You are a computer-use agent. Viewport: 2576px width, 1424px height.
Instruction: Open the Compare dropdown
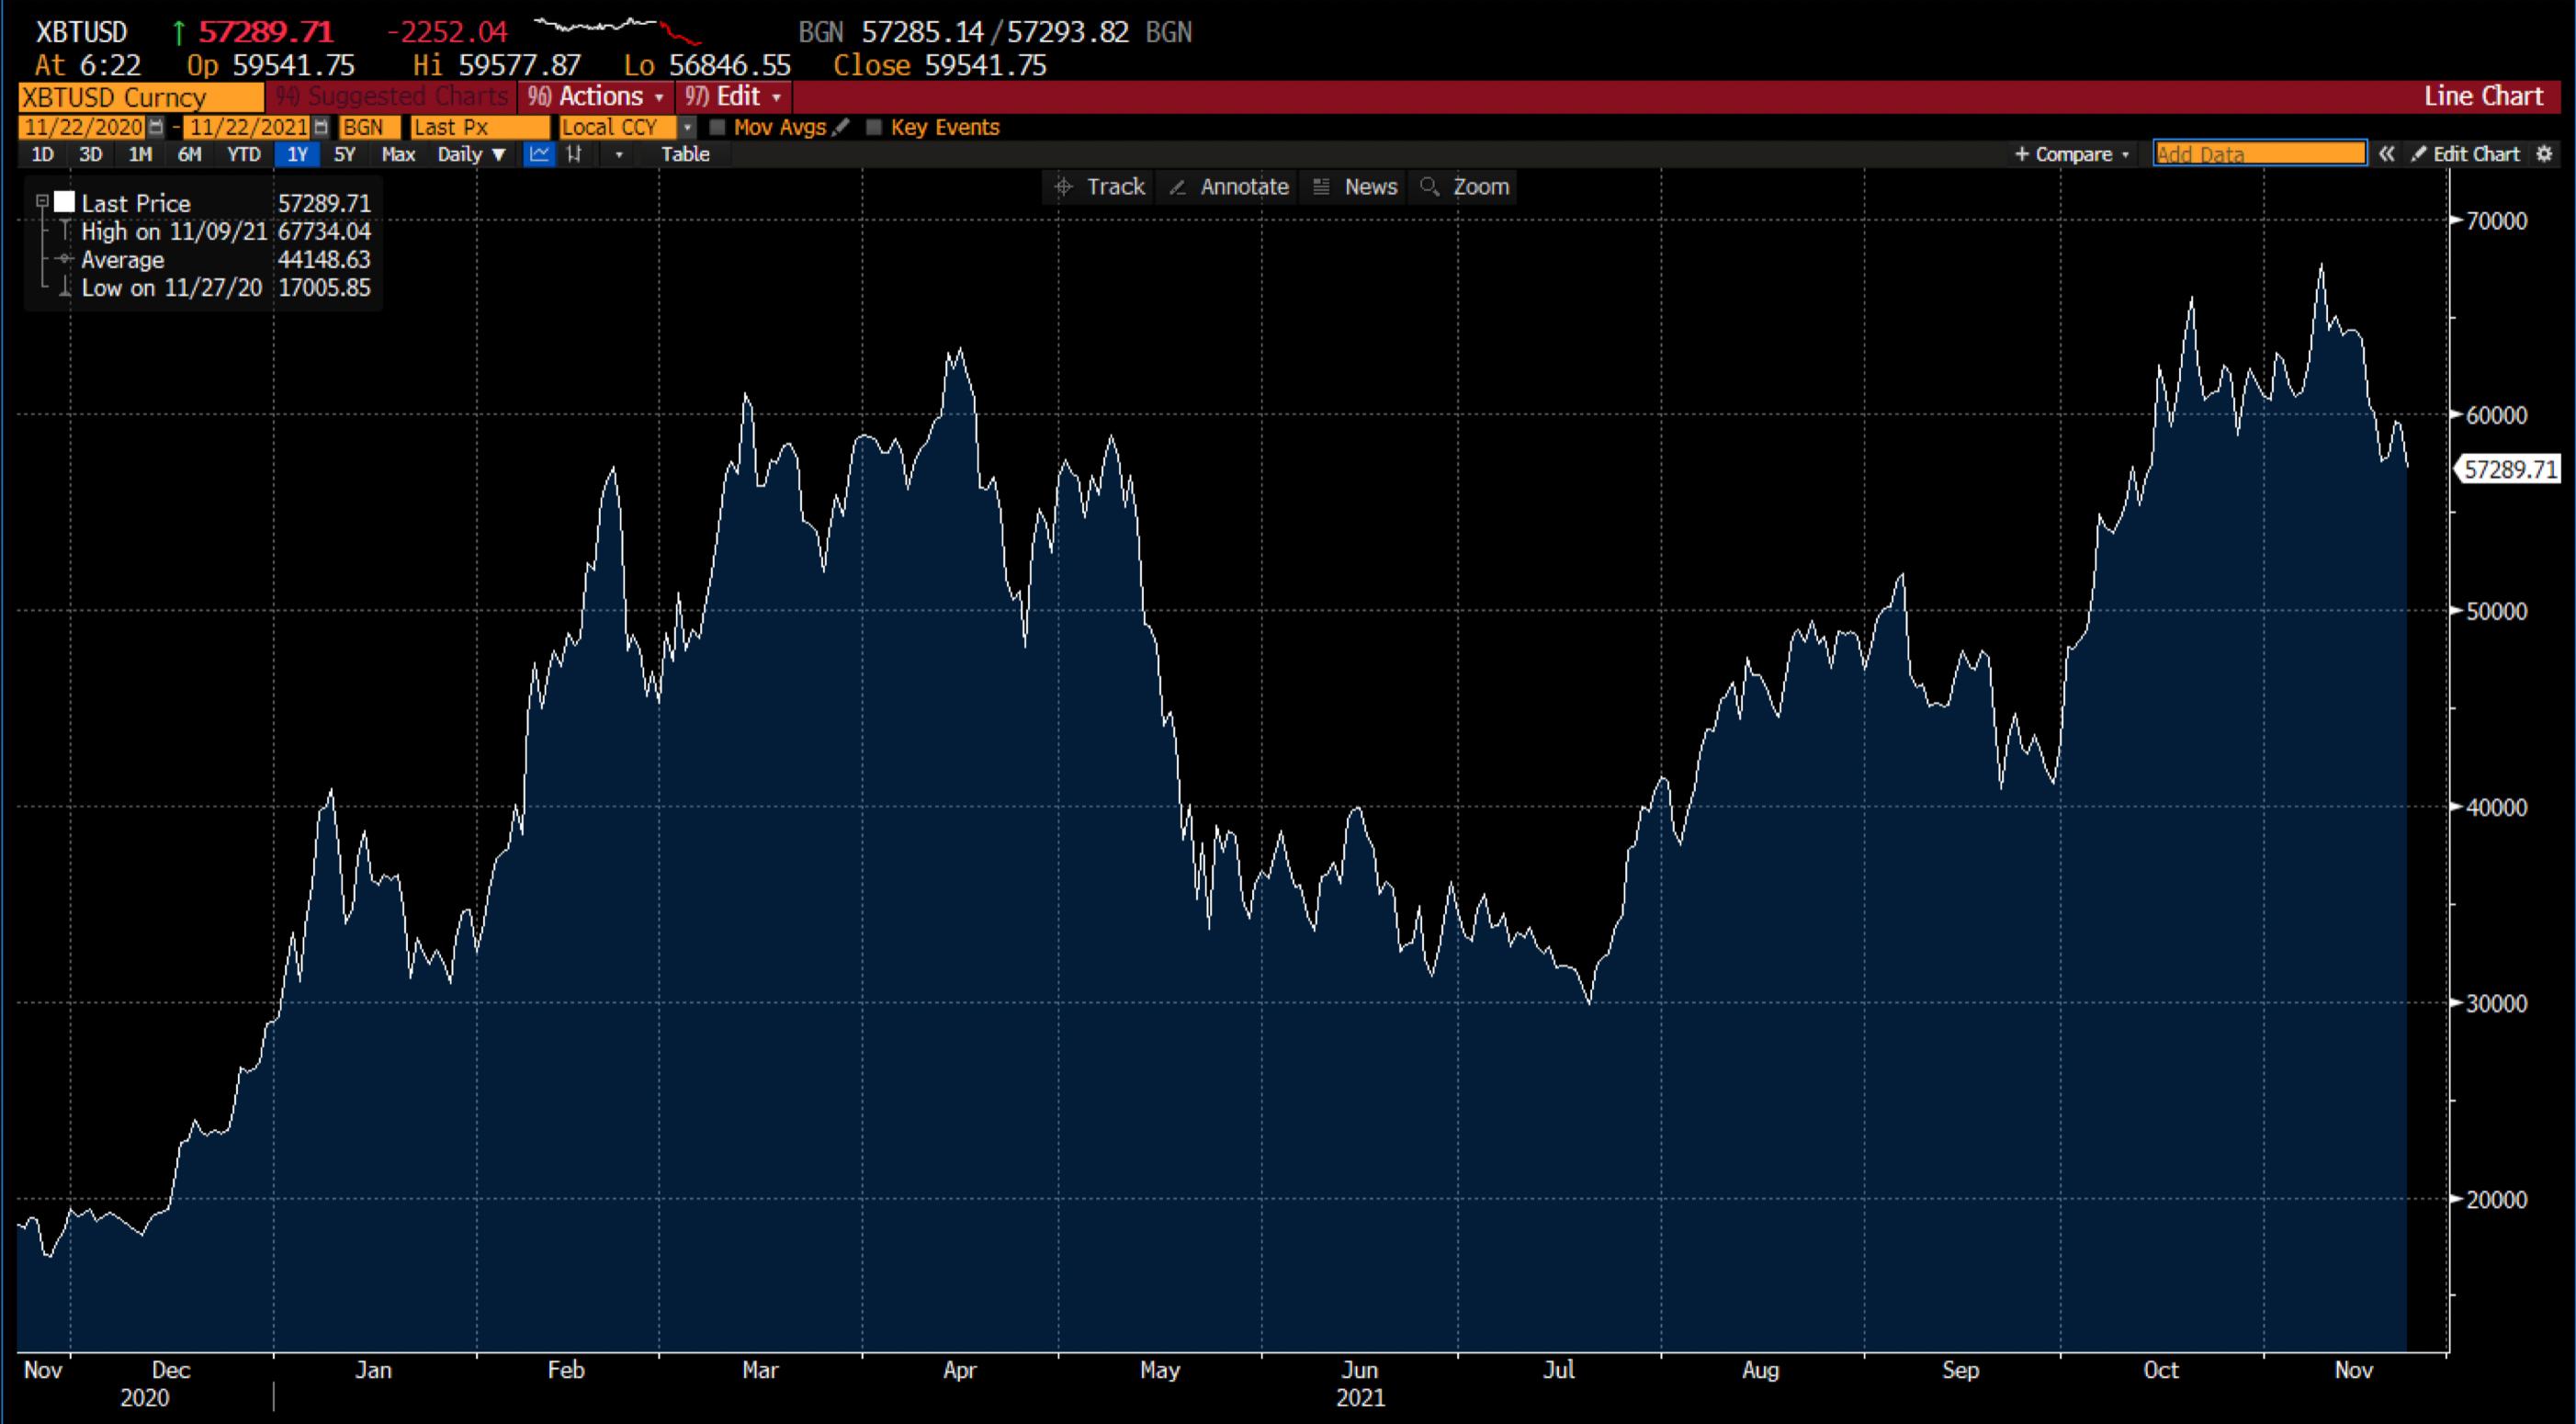[x=2072, y=154]
